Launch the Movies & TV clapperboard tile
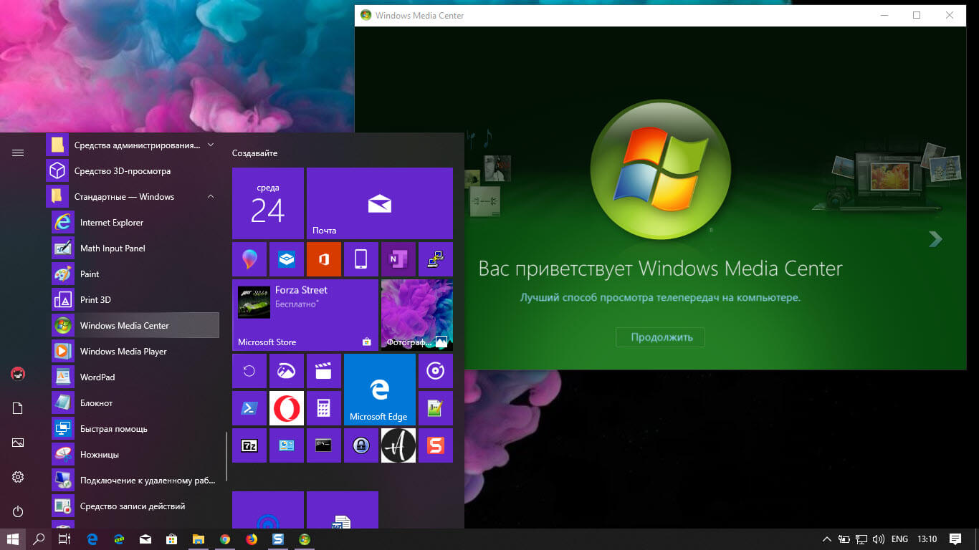Viewport: 979px width, 550px height. coord(324,371)
